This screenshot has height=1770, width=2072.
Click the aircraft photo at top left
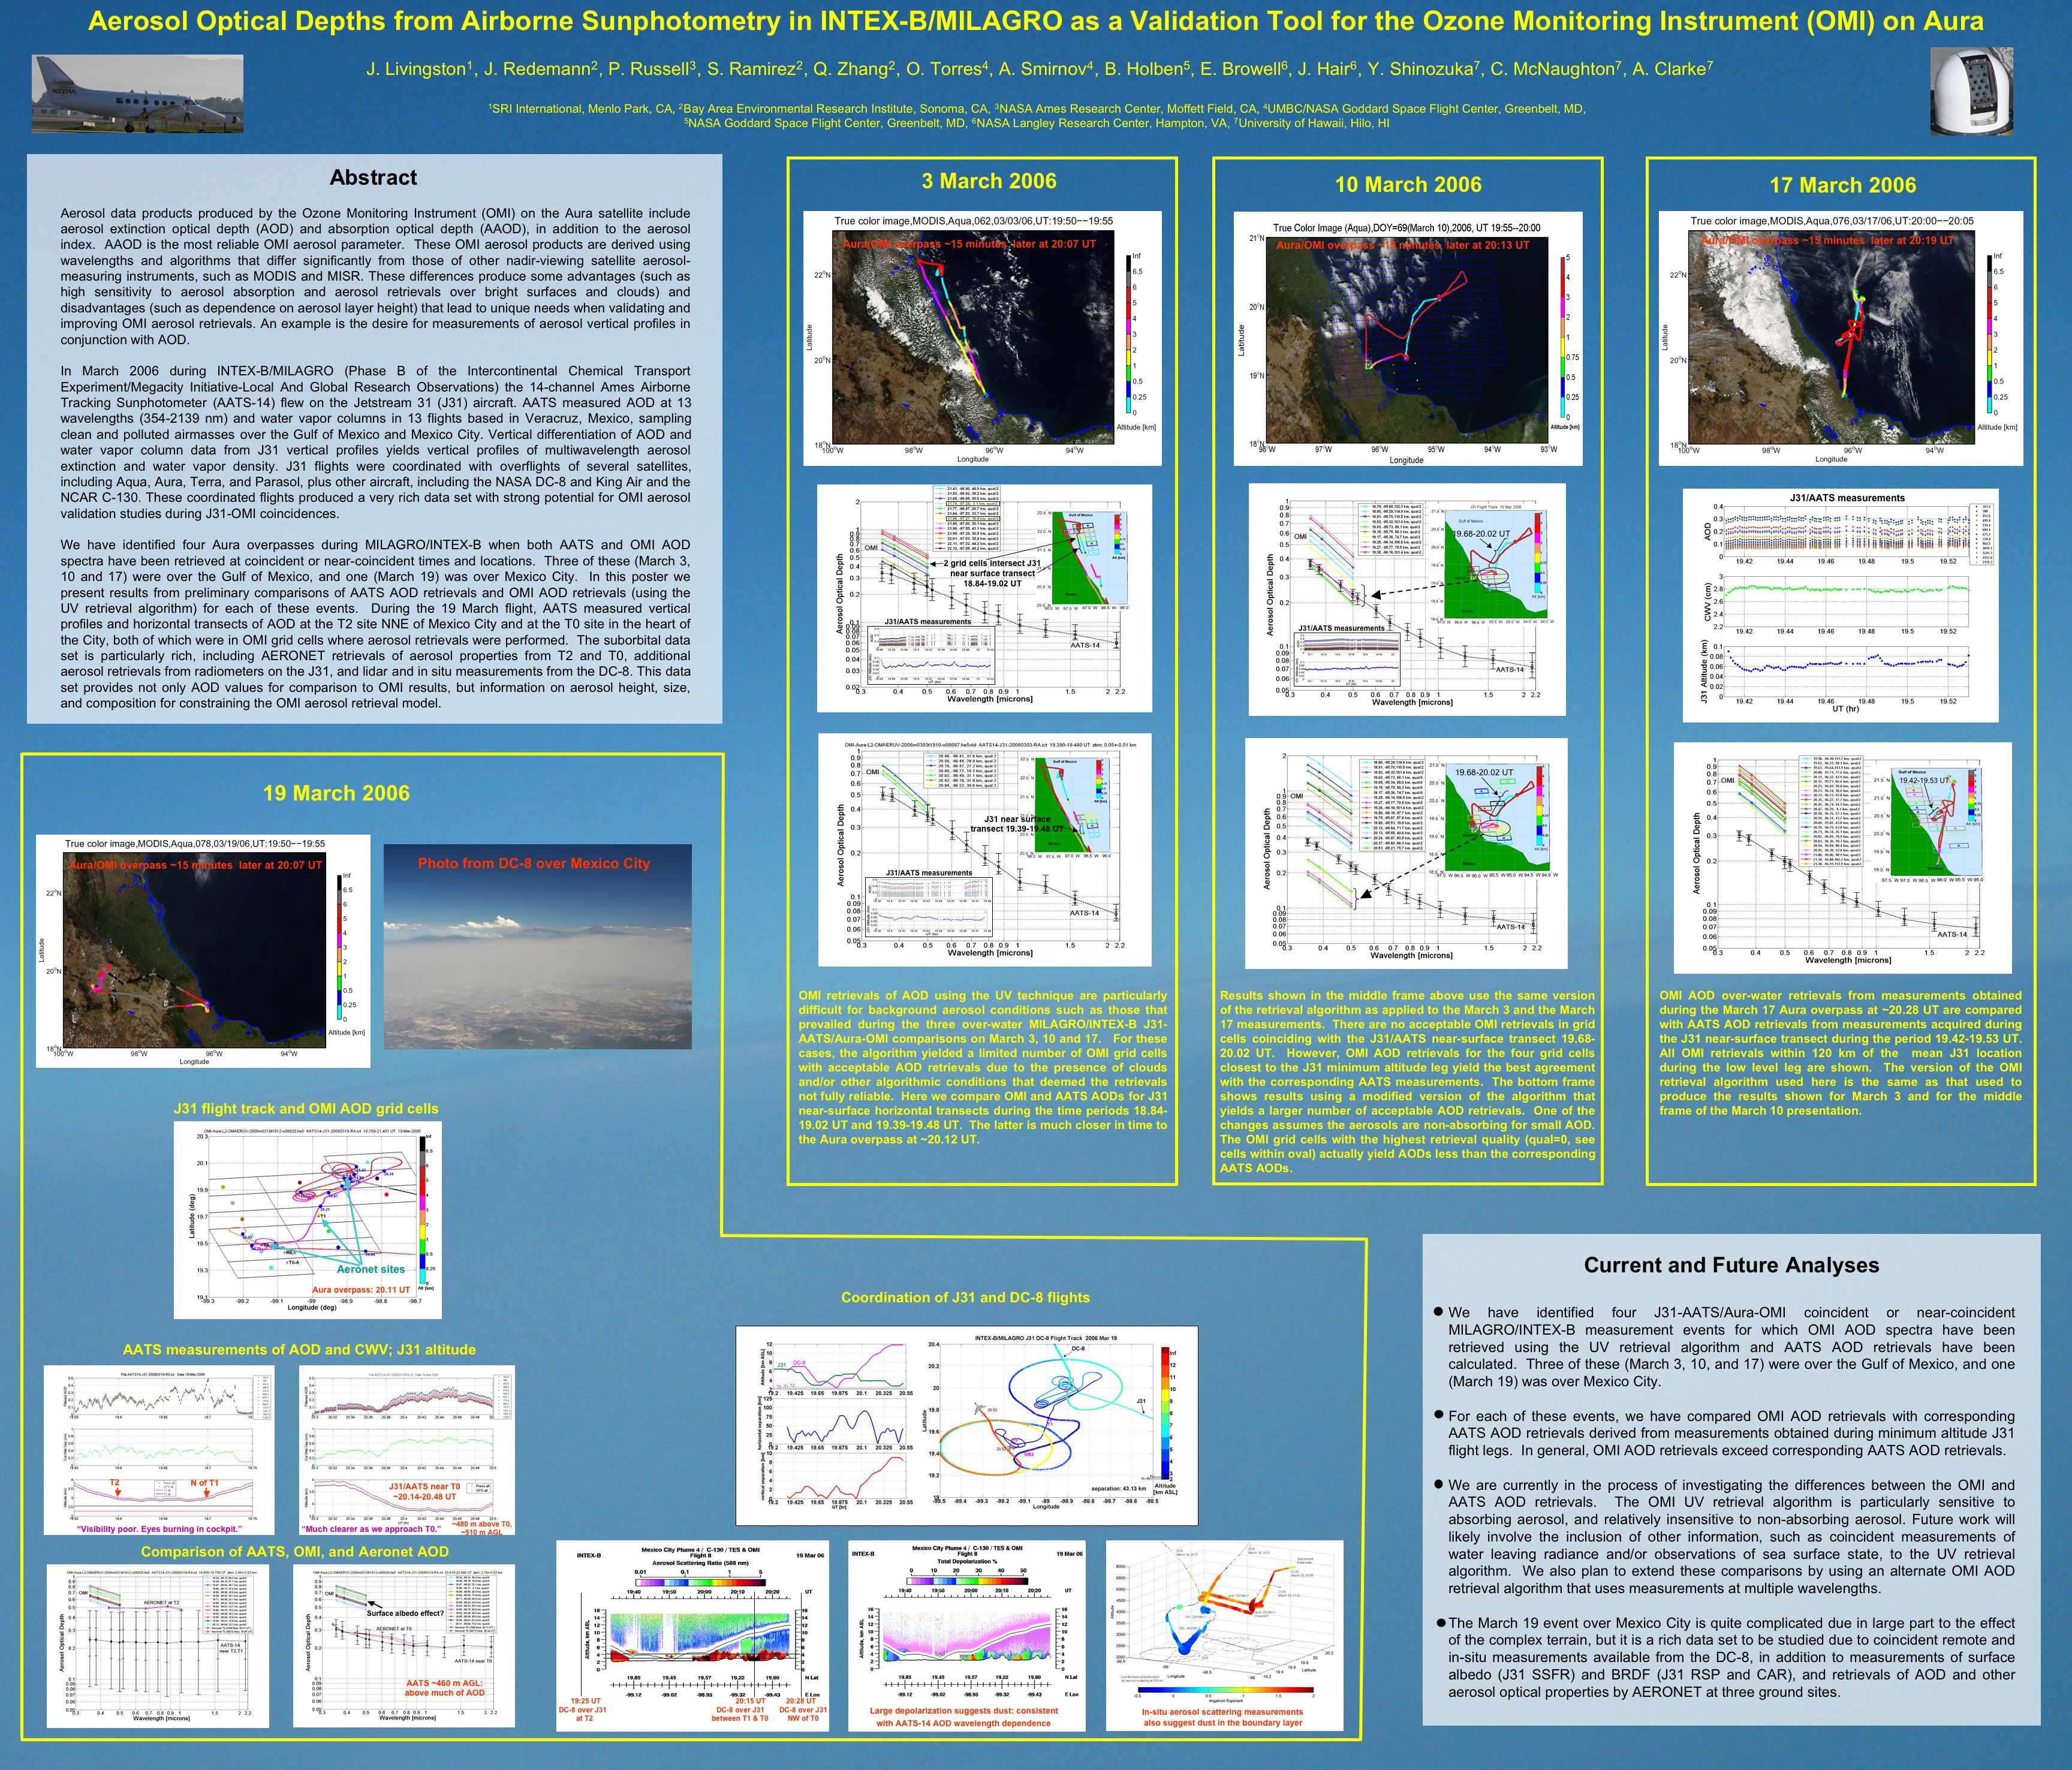(137, 94)
